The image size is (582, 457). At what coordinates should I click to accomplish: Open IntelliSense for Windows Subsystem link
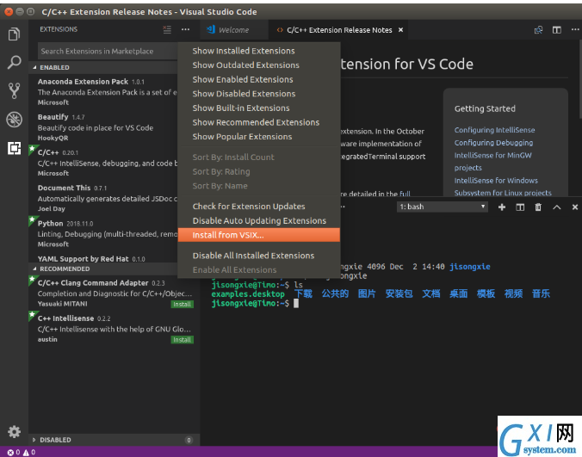click(503, 187)
